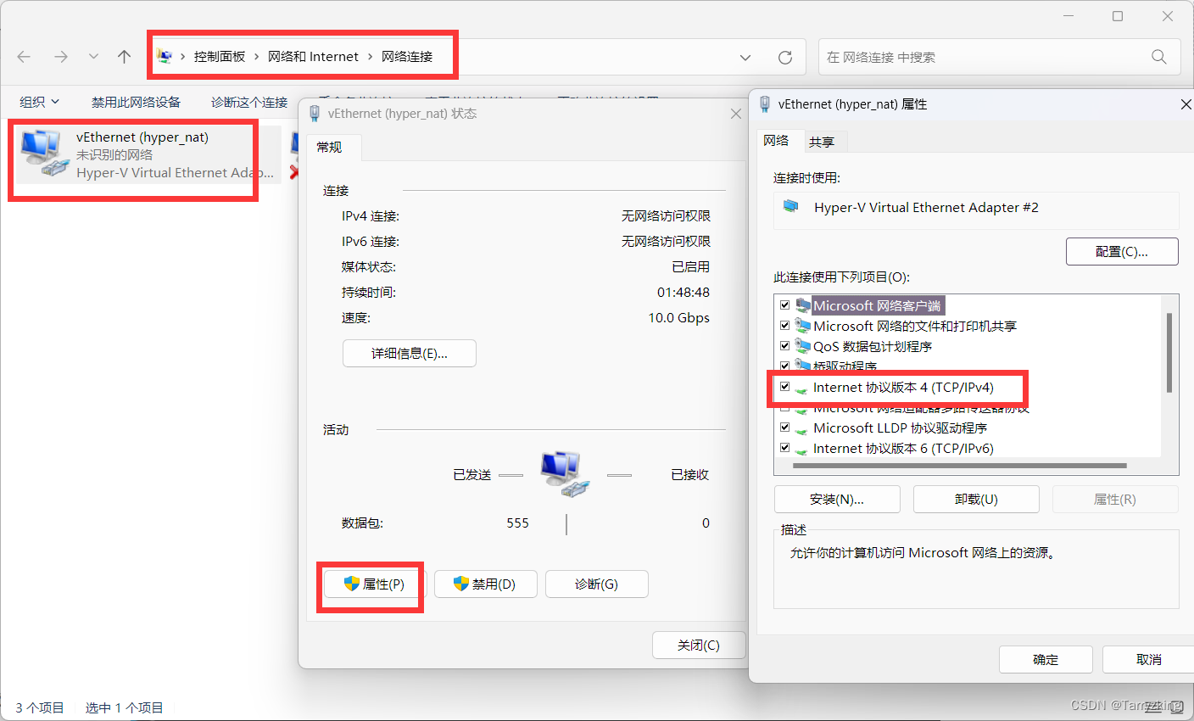Toggle the 桥驱动程序 checkbox
This screenshot has height=721, width=1194.
[785, 366]
